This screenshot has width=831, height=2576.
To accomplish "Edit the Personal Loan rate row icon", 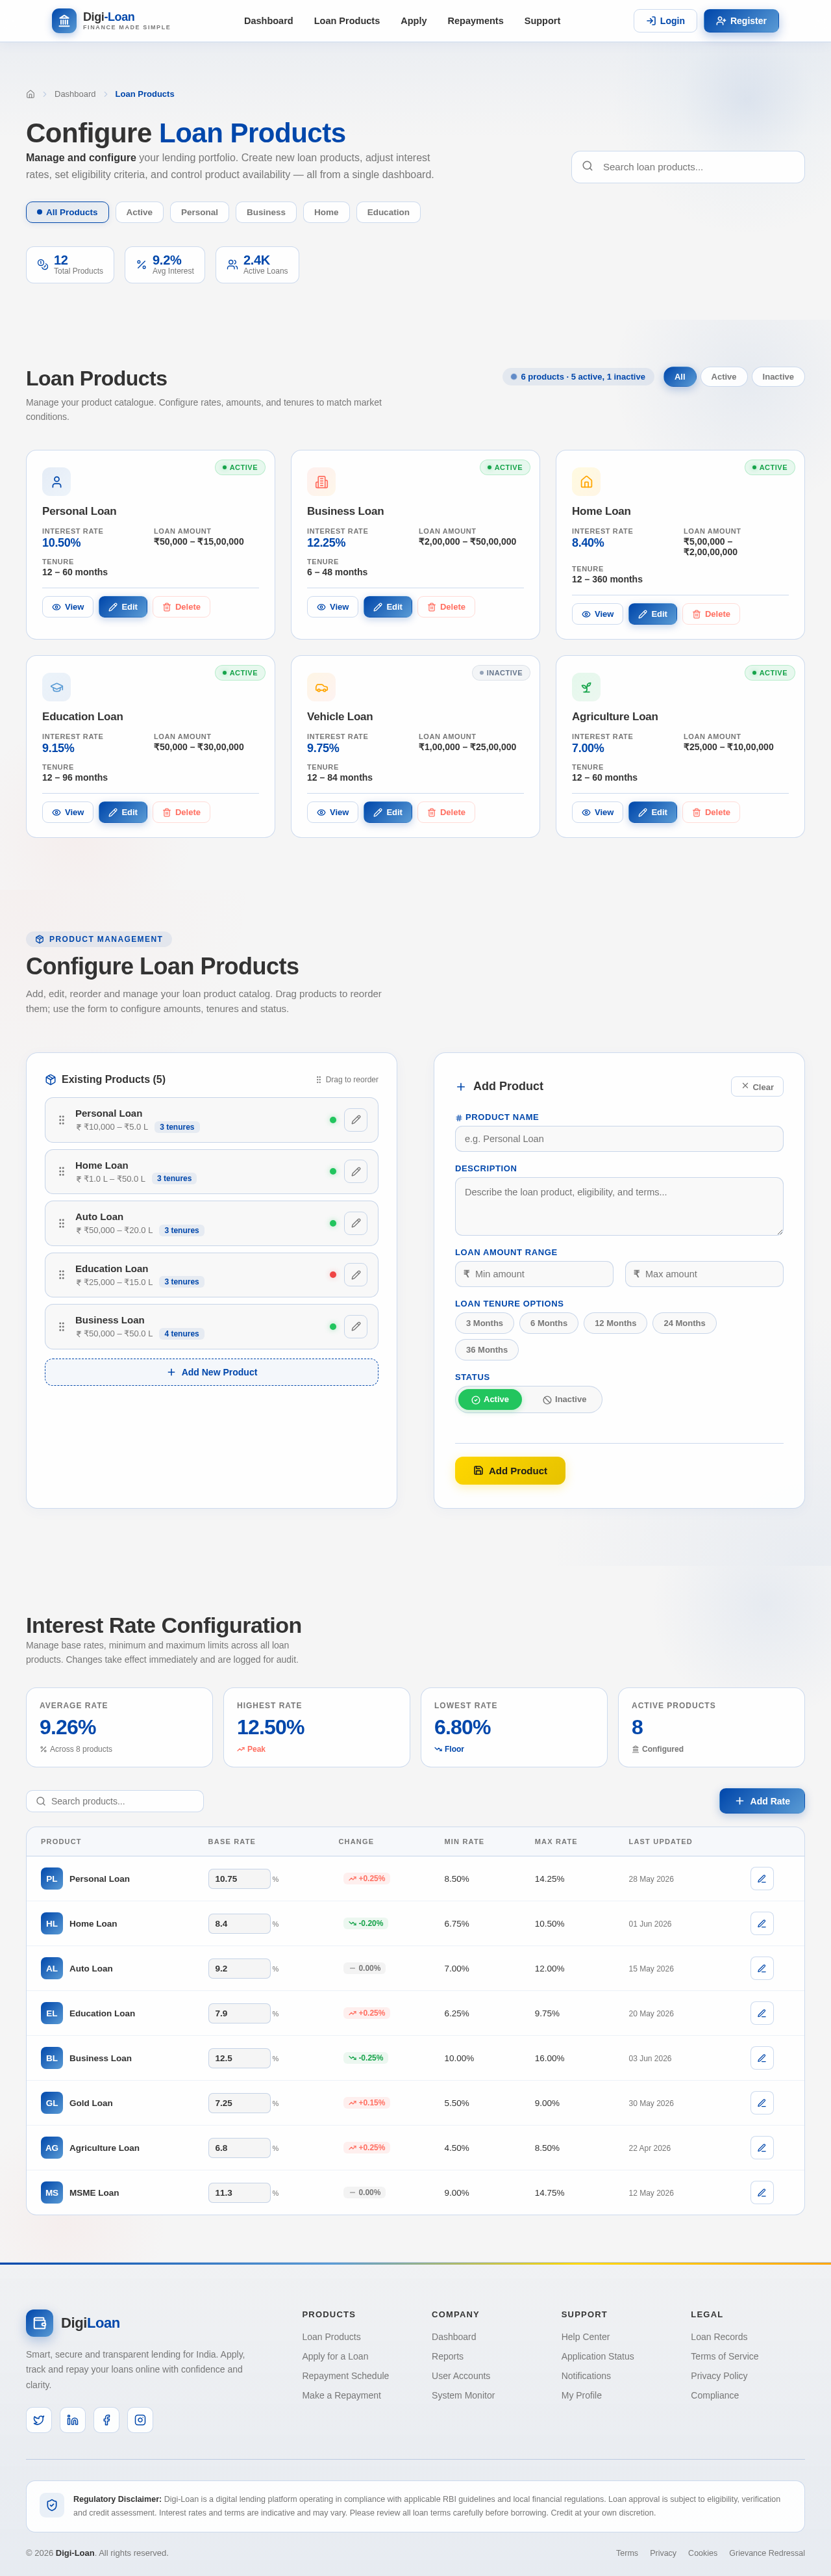I will coord(762,1879).
